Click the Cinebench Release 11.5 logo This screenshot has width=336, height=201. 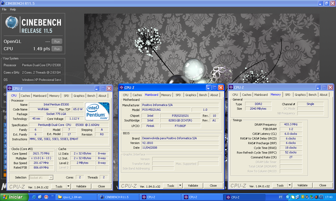(33, 25)
